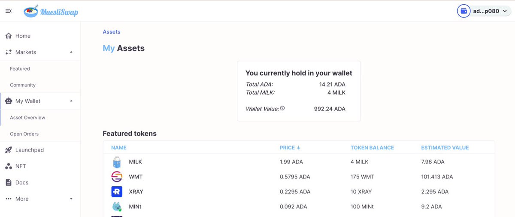
Task: Click the NFT icon in the sidebar
Action: coord(9,166)
